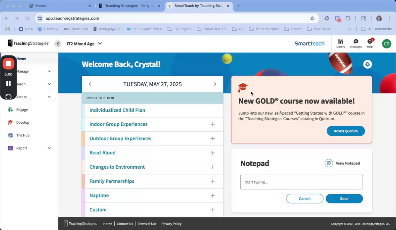
Task: Show more bookmarks via double chevron
Action: point(349,29)
